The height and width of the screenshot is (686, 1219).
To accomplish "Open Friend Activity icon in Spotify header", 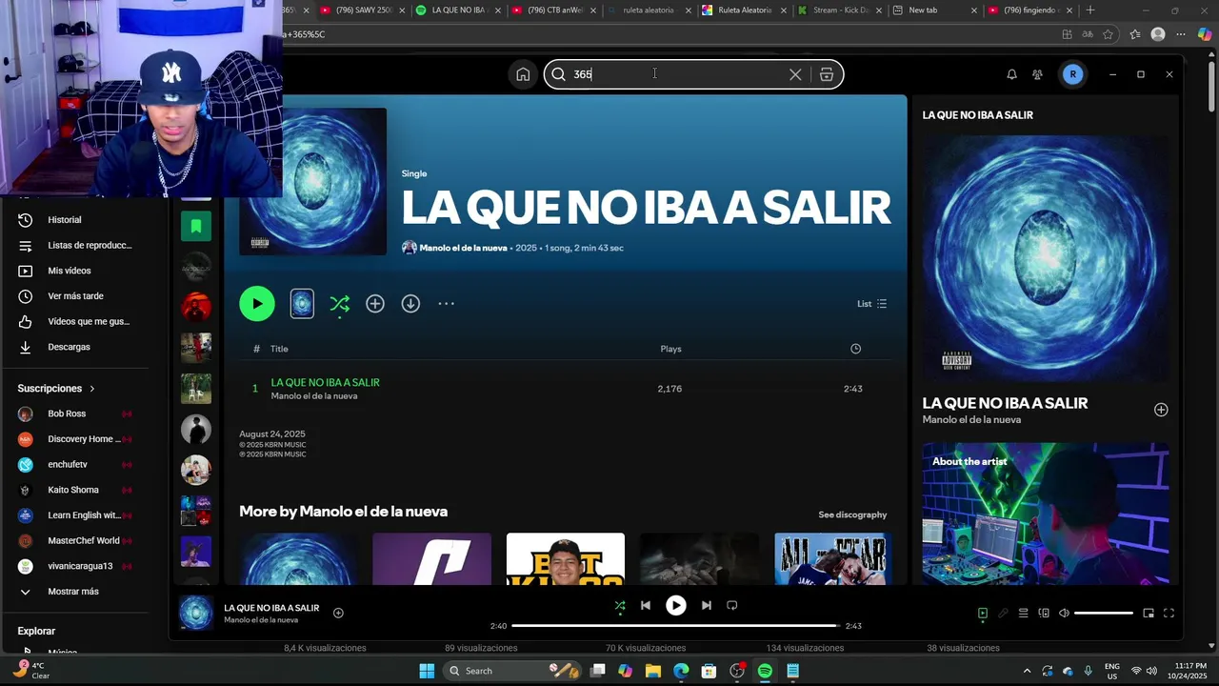I will [1037, 74].
